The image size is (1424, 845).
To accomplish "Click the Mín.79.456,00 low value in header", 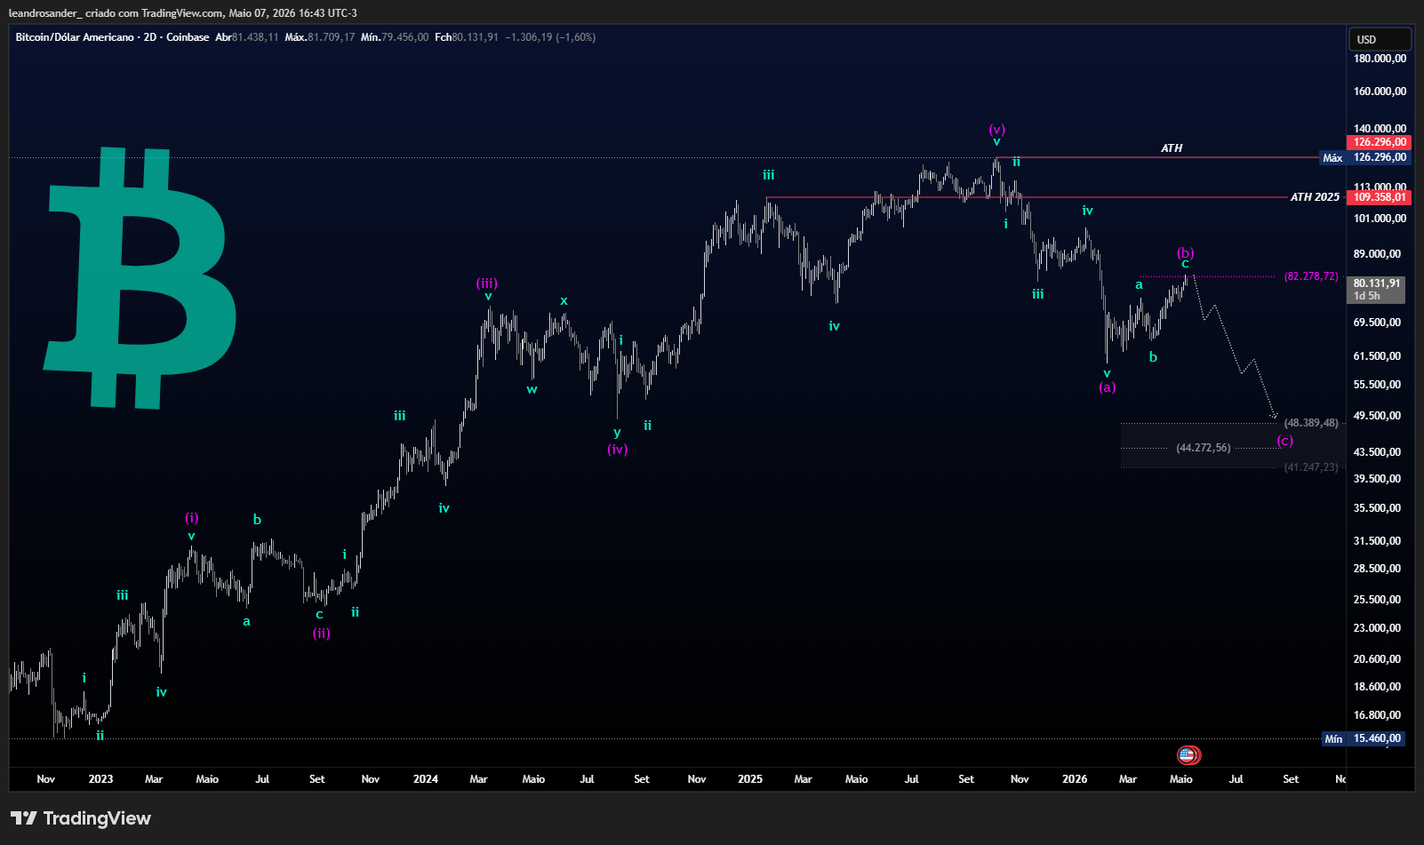I will (x=395, y=37).
